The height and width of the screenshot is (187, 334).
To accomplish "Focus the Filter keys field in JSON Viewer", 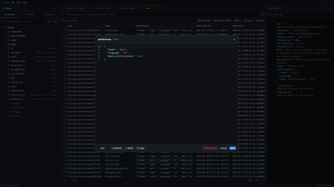I will pyautogui.click(x=302, y=15).
